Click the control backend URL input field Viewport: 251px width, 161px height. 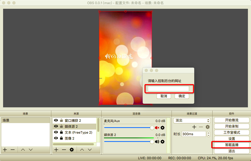(168, 89)
